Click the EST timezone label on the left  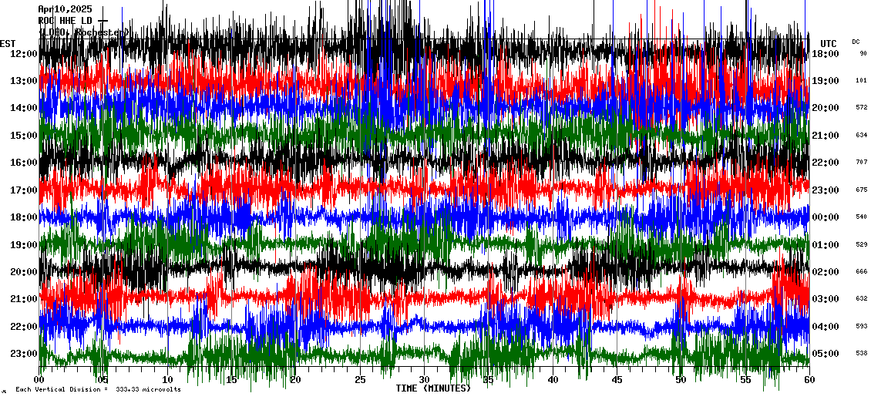[8, 43]
